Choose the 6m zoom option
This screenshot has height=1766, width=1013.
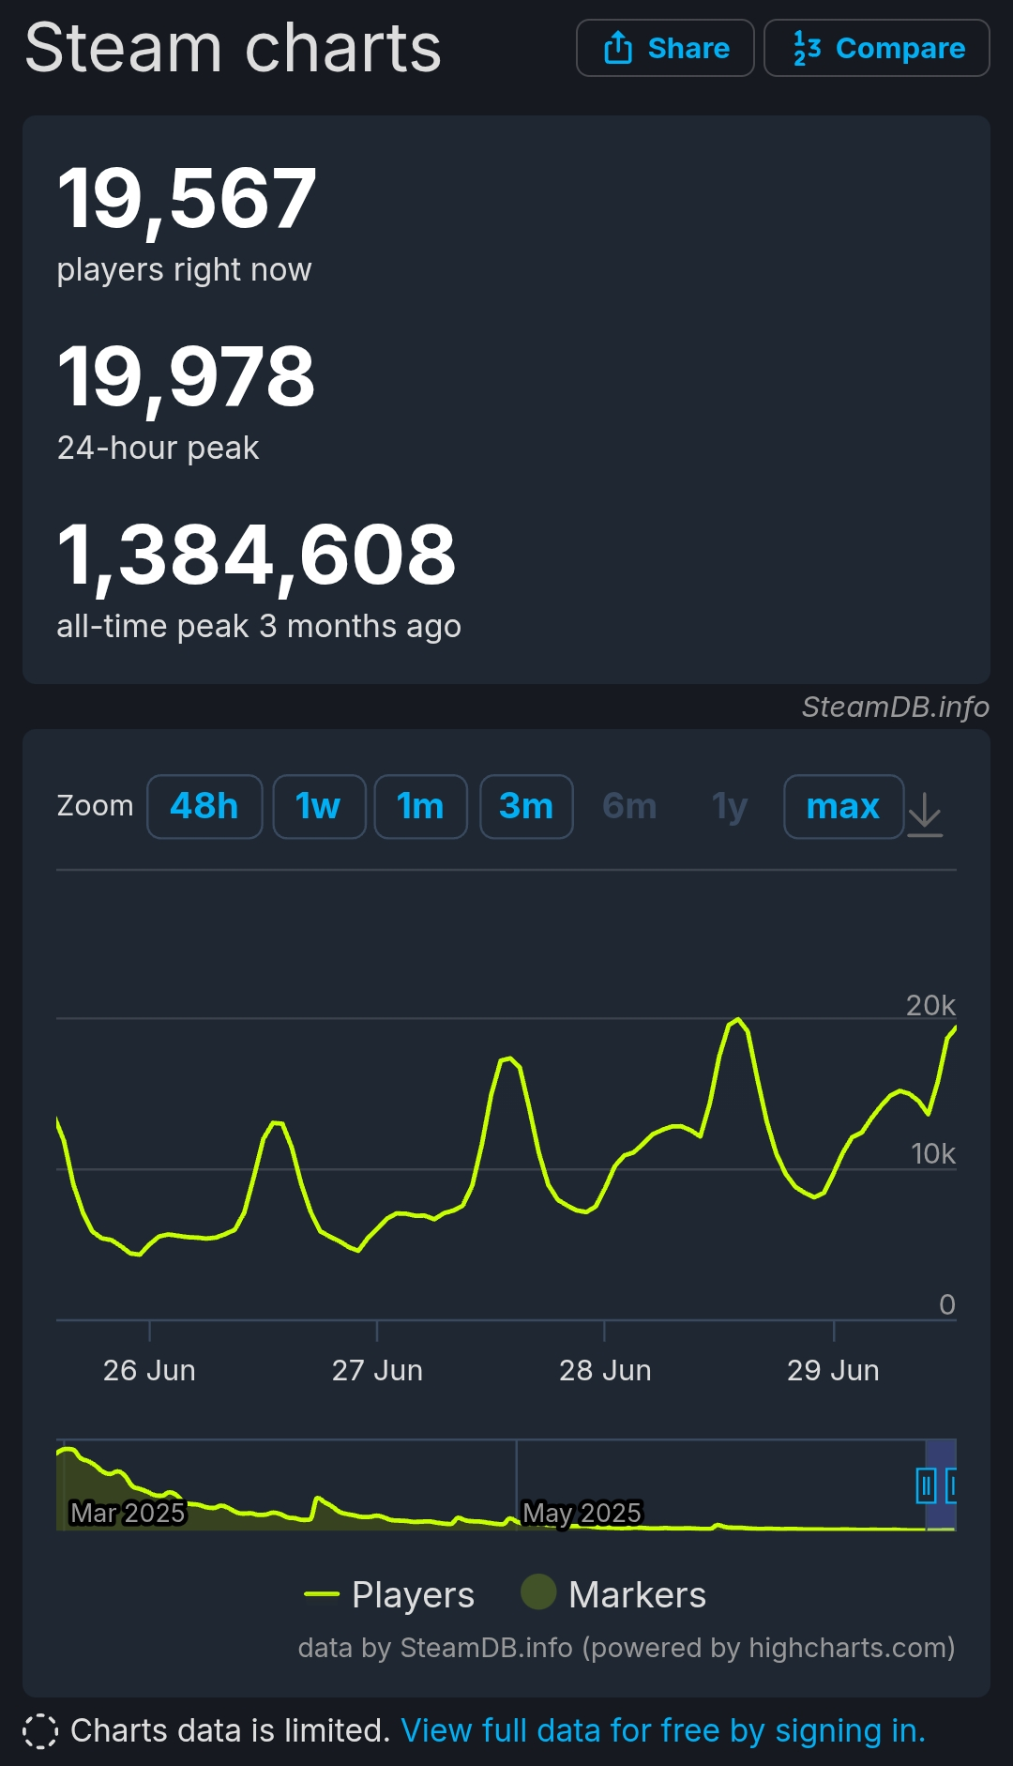click(629, 806)
